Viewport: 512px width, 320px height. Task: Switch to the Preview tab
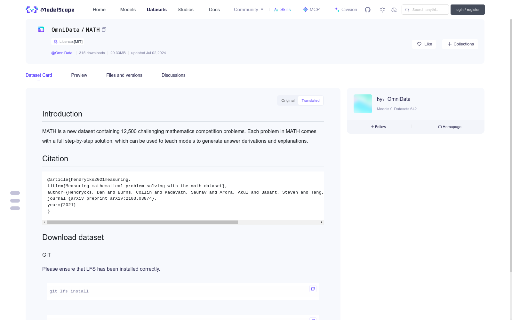click(x=79, y=75)
